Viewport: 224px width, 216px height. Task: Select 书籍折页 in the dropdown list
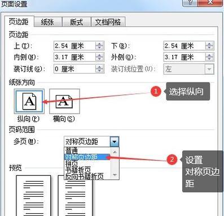coord(87,170)
